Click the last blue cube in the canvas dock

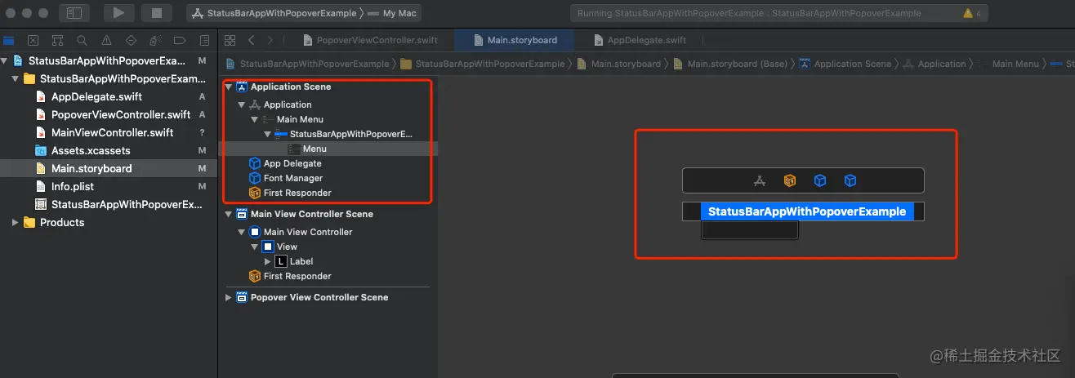click(850, 180)
